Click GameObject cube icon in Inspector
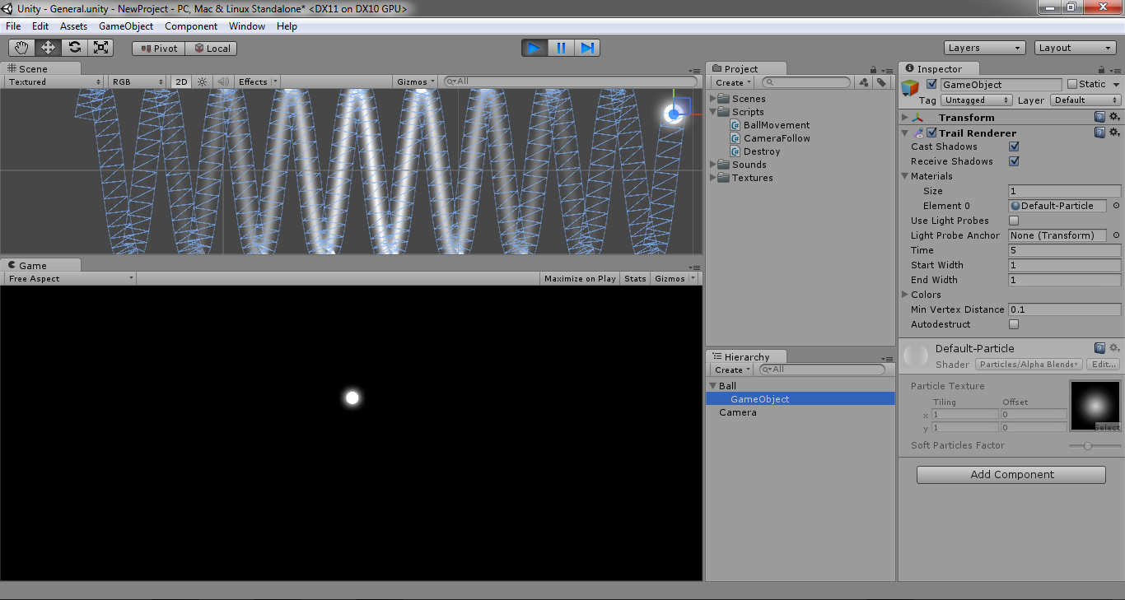The width and height of the screenshot is (1125, 600). coord(910,87)
